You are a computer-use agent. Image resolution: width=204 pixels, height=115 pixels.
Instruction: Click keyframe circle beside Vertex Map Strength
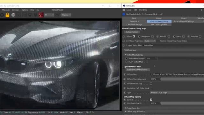coord(126,58)
